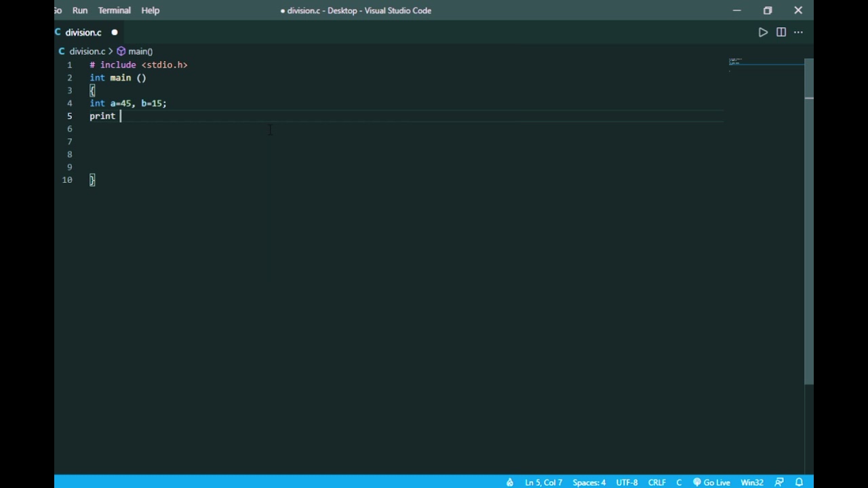Change end-of-line sequence CRLF
Screen dimensions: 868x488
pos(657,483)
